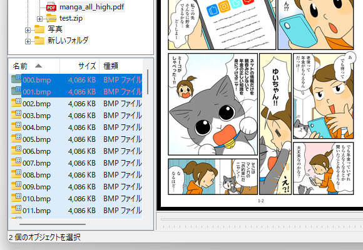Click the file list vertical scrollbar thumb
The width and height of the screenshot is (363, 250).
(x=148, y=82)
